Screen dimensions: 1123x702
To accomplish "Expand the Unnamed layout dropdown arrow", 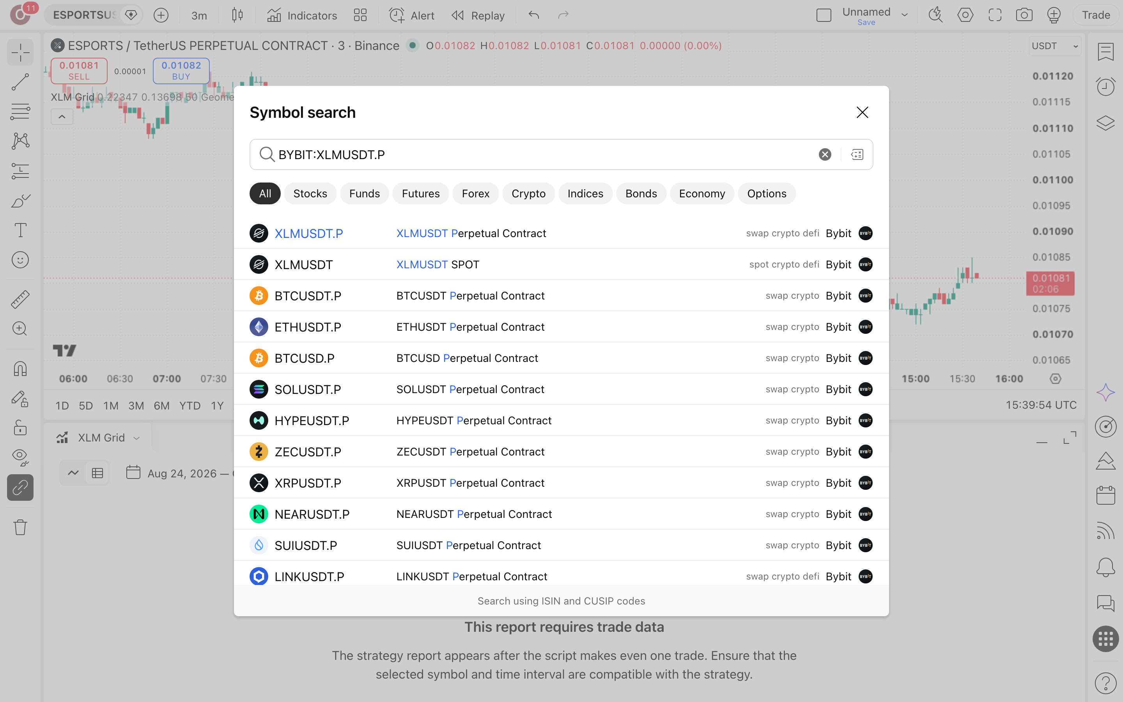I will 905,15.
